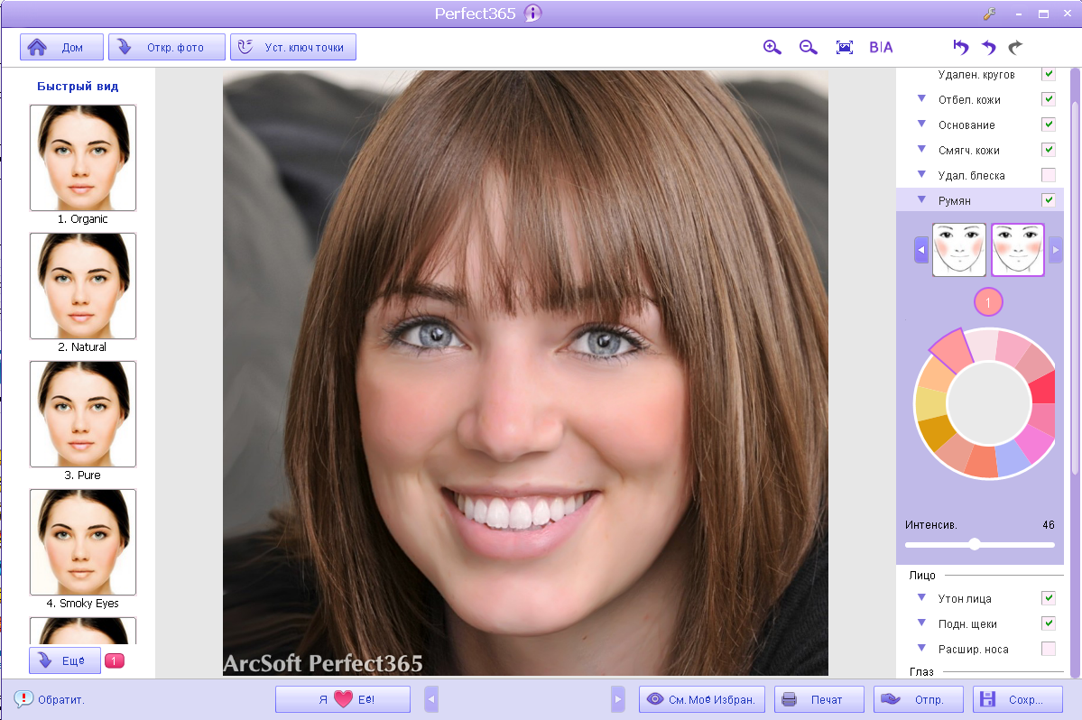Open settings wrench icon in title bar
The width and height of the screenshot is (1082, 720).
coord(990,14)
